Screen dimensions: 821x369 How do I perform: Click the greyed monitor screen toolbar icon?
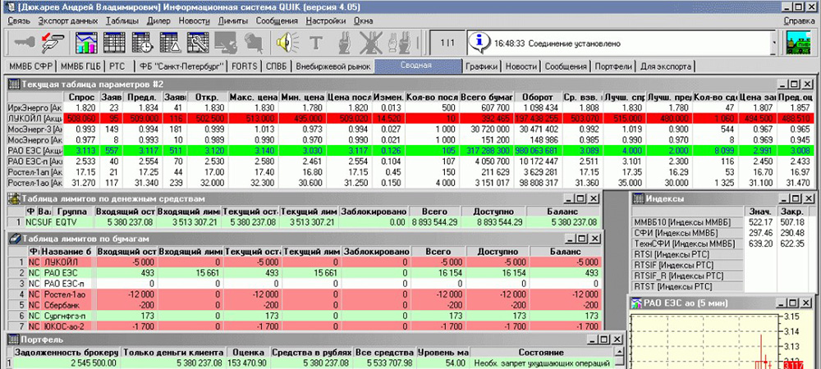(226, 43)
